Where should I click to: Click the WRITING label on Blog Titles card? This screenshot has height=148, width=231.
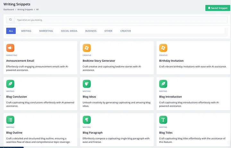[163, 127]
